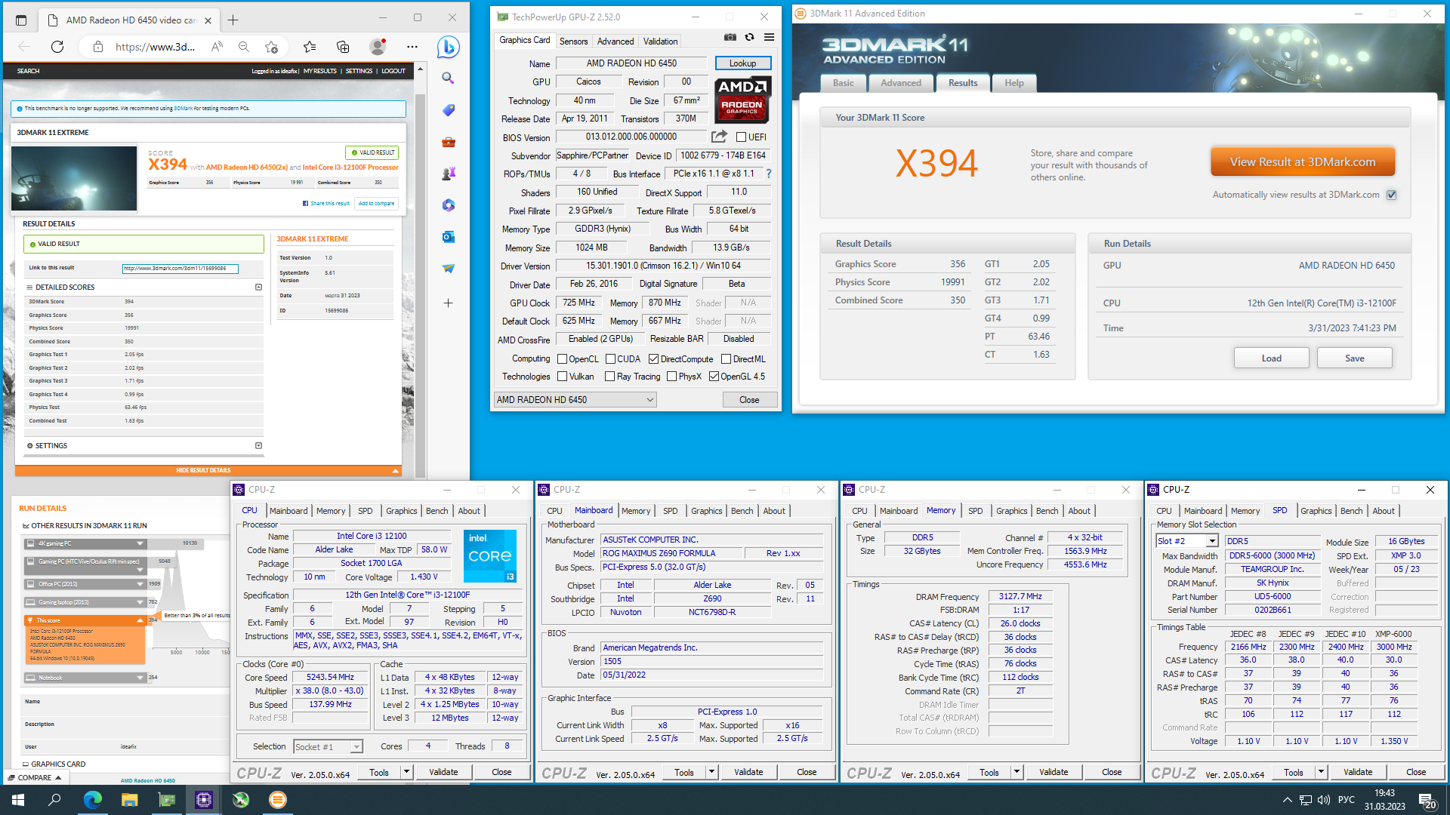Screen dimensions: 1450x815
Task: Open the Drop paper plane in the sidebar
Action: click(x=448, y=269)
